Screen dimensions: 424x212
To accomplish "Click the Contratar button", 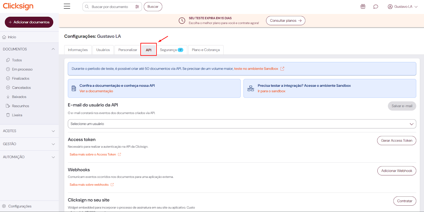I will pos(405,201).
